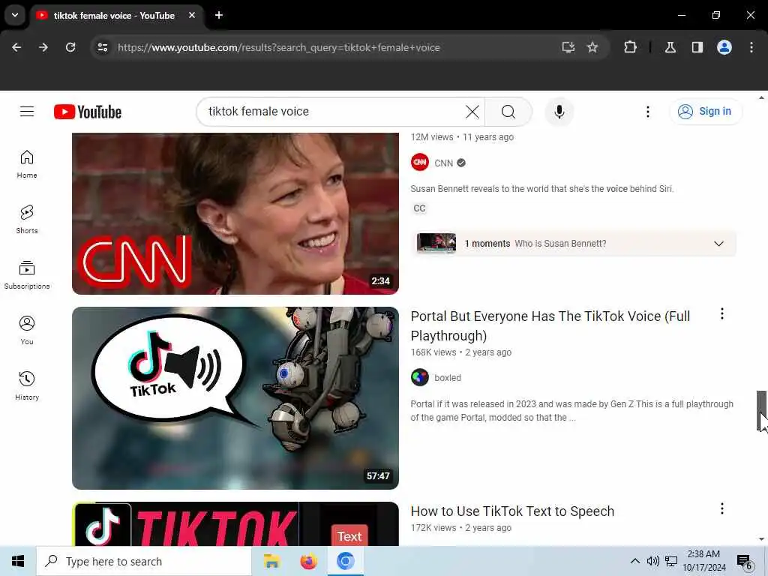Open the Windows Start menu
Image resolution: width=768 pixels, height=576 pixels.
[x=18, y=561]
